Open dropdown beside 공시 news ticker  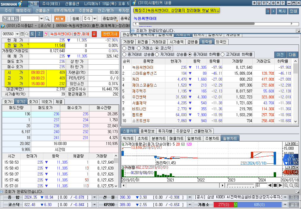(285, 197)
